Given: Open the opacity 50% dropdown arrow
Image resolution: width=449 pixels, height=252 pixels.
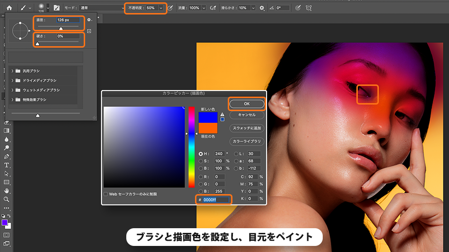Looking at the screenshot, I should pos(161,8).
